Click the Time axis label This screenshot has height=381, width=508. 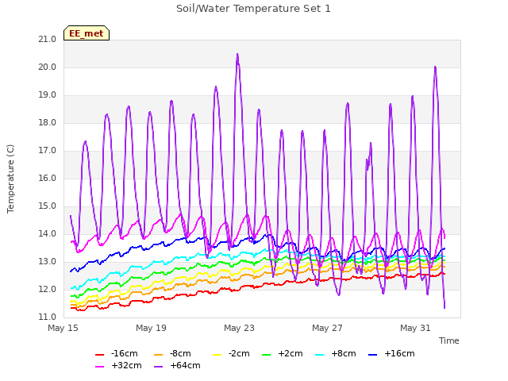449,341
